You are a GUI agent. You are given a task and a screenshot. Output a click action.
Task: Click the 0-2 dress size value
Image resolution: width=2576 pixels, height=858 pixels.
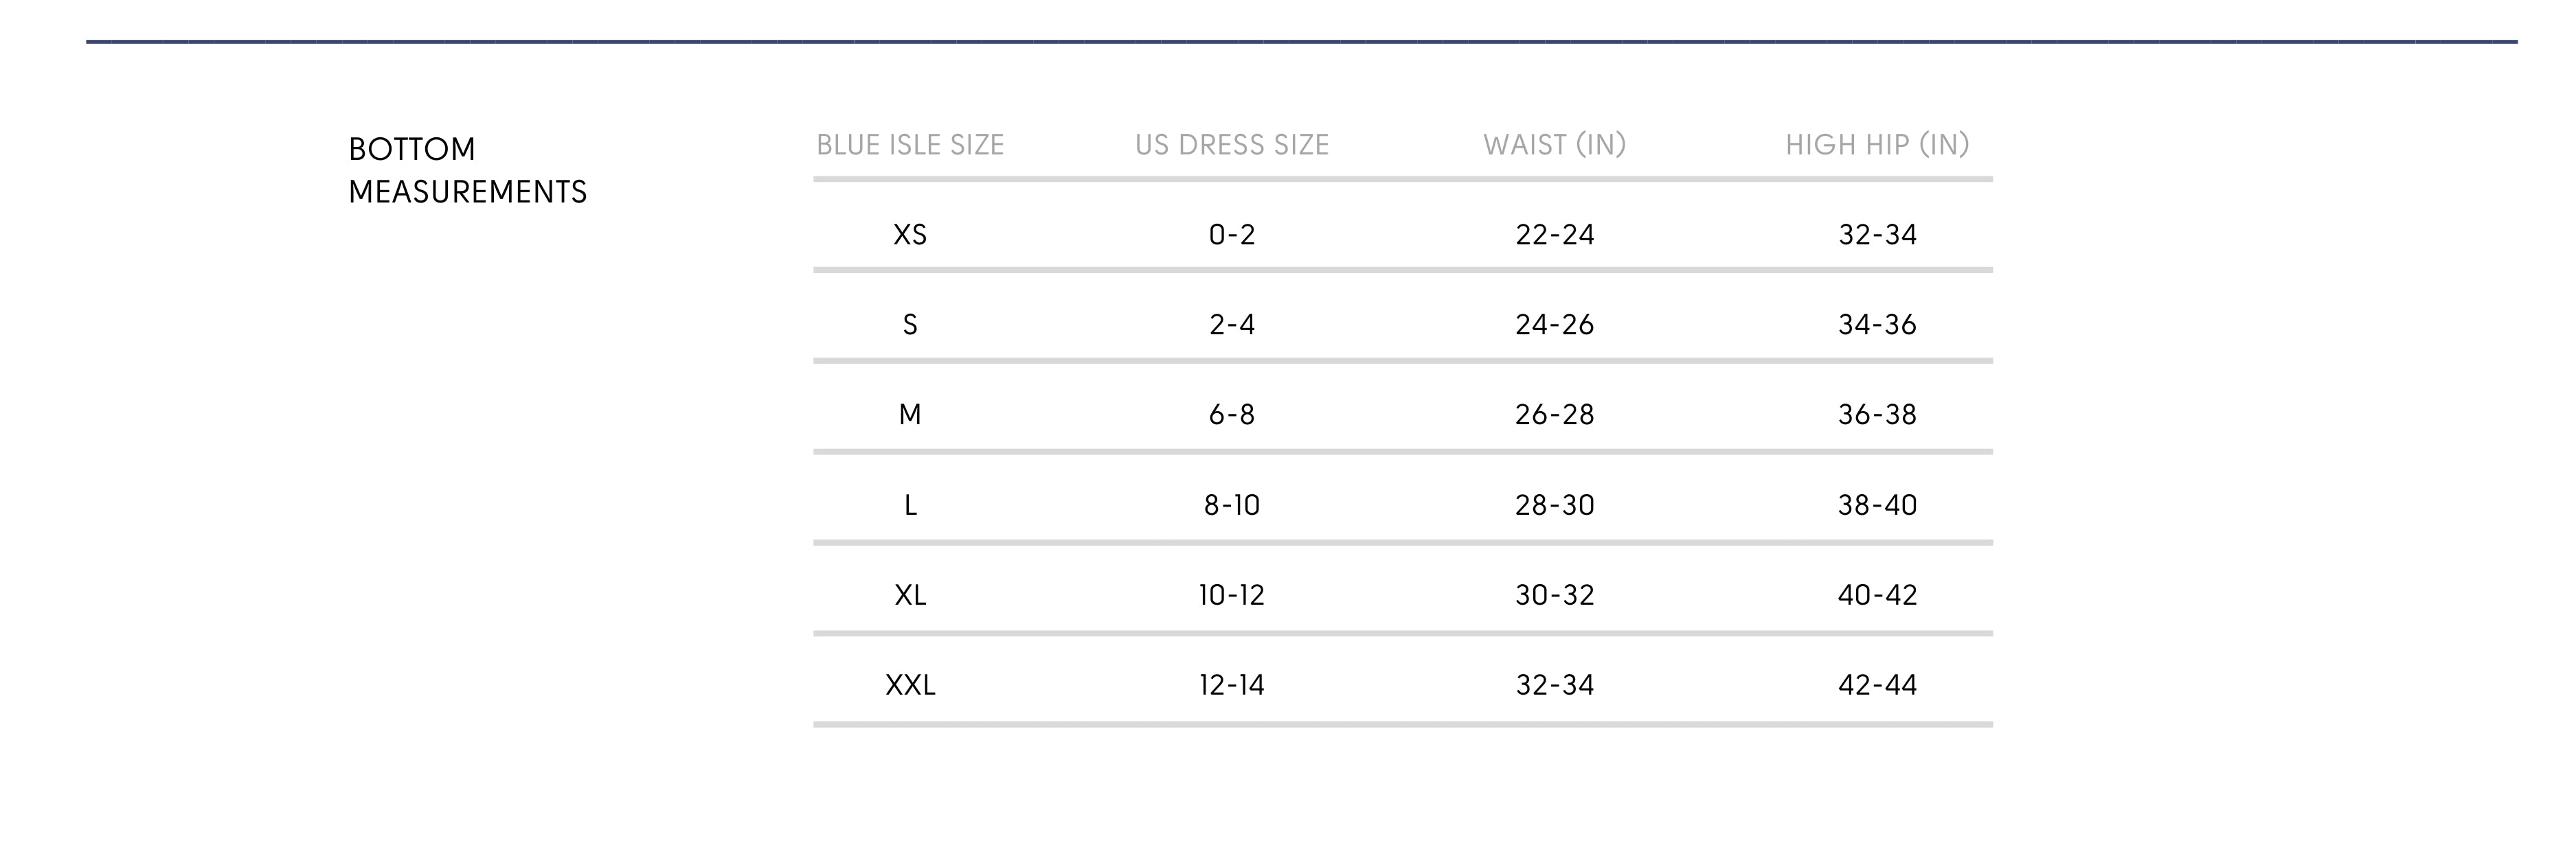click(1231, 235)
